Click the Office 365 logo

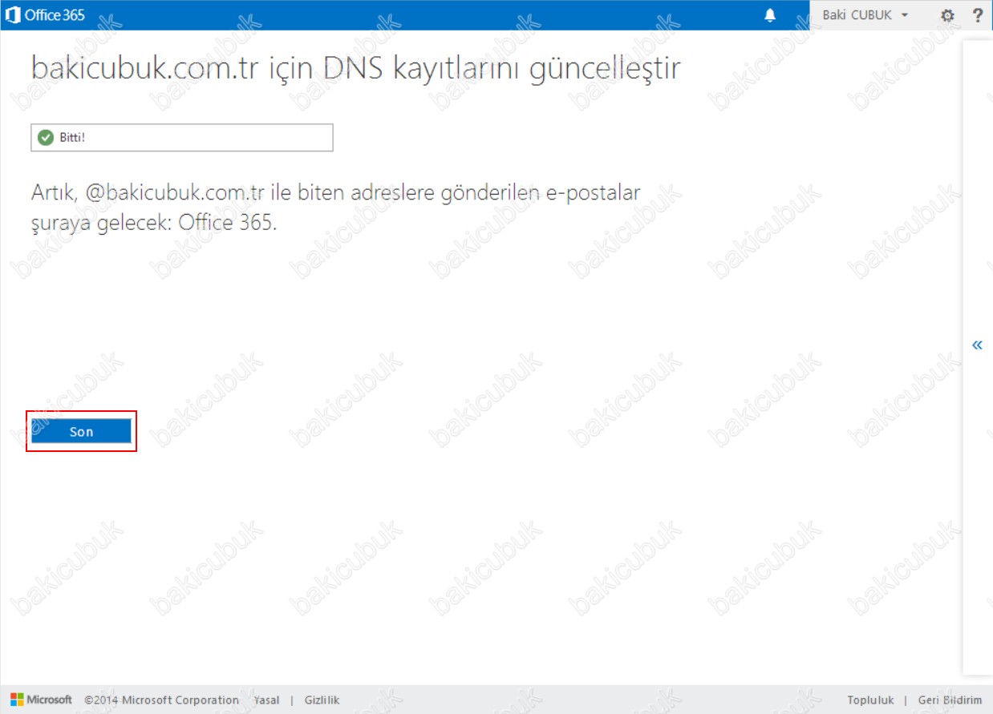click(x=45, y=14)
